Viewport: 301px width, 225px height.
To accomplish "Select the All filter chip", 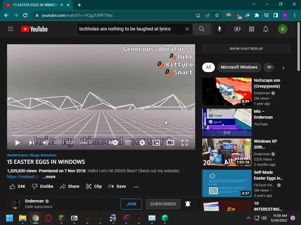I will (208, 67).
